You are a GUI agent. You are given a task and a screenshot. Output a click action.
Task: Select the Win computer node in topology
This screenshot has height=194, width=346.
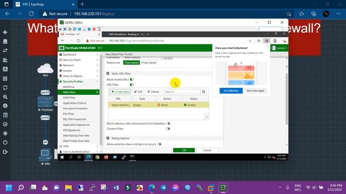pyautogui.click(x=45, y=155)
